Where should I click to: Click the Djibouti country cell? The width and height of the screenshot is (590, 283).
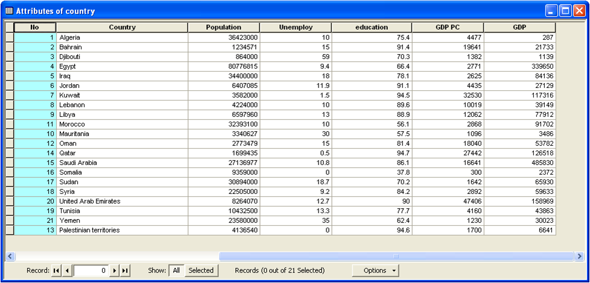[x=122, y=57]
